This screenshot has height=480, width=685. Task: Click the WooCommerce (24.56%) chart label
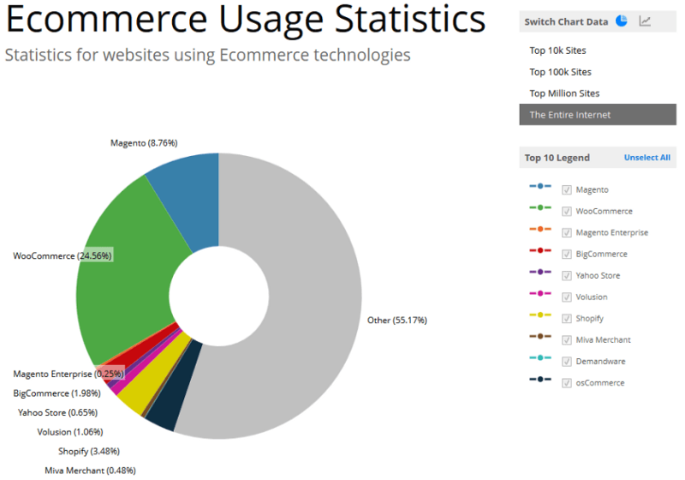pyautogui.click(x=62, y=255)
